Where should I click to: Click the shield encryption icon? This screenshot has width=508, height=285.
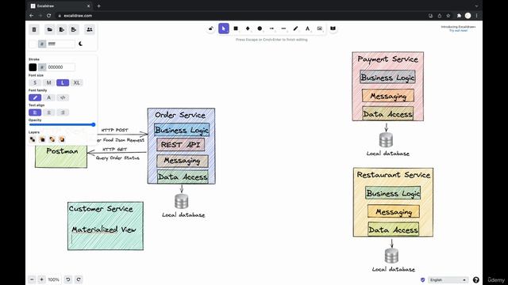click(x=422, y=279)
